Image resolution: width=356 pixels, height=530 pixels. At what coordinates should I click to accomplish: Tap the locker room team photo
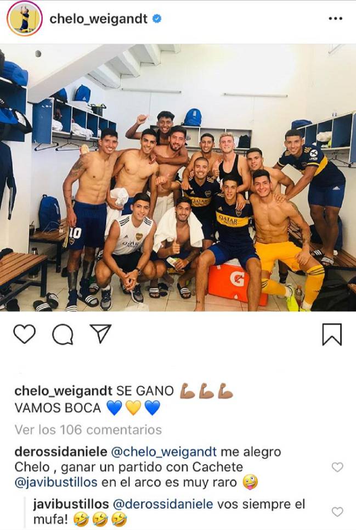(178, 177)
